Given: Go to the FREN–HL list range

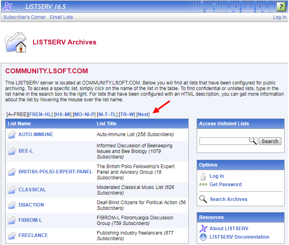Looking at the screenshot, I should point(40,114).
